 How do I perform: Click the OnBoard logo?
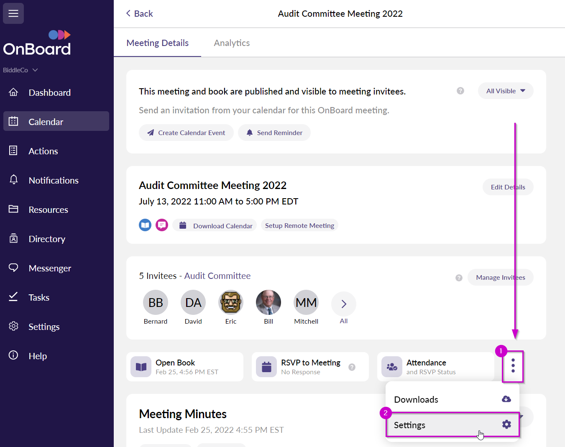point(37,43)
